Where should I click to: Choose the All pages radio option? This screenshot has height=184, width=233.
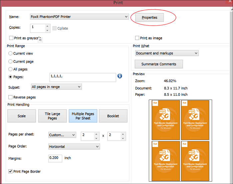[x=11, y=69]
